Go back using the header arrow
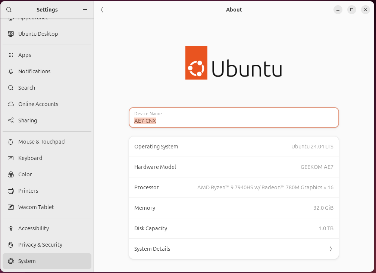This screenshot has height=273, width=376. pyautogui.click(x=102, y=10)
